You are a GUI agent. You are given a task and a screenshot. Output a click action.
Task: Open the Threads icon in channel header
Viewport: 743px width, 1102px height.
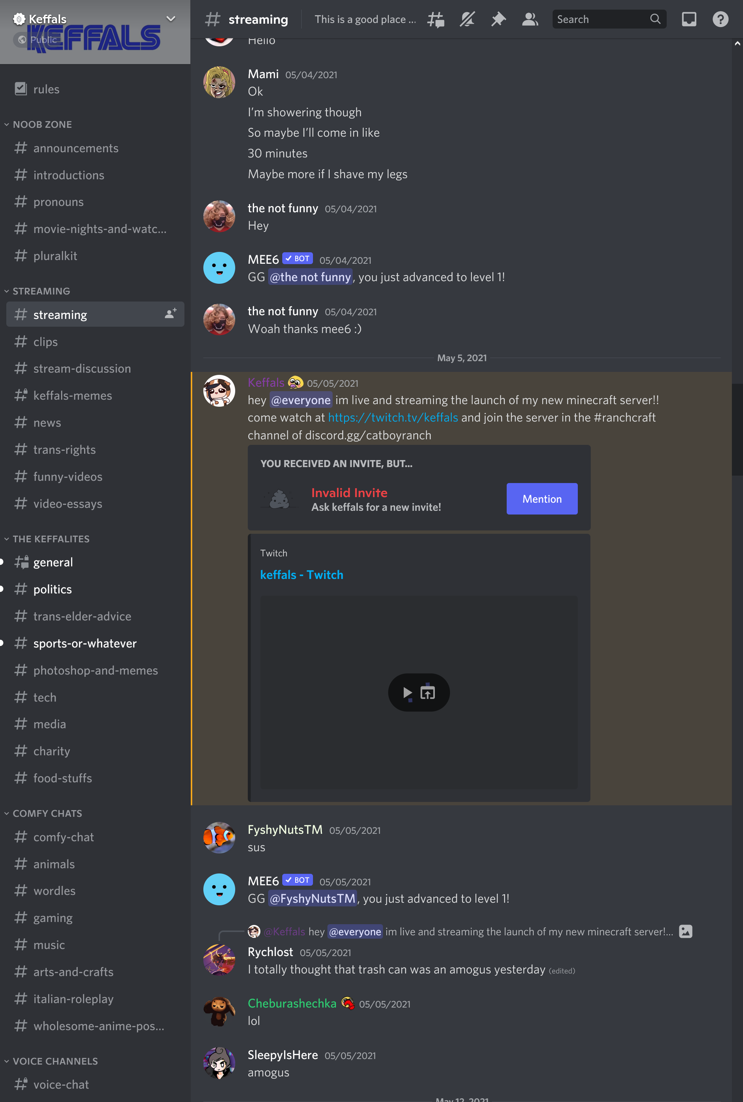[436, 19]
